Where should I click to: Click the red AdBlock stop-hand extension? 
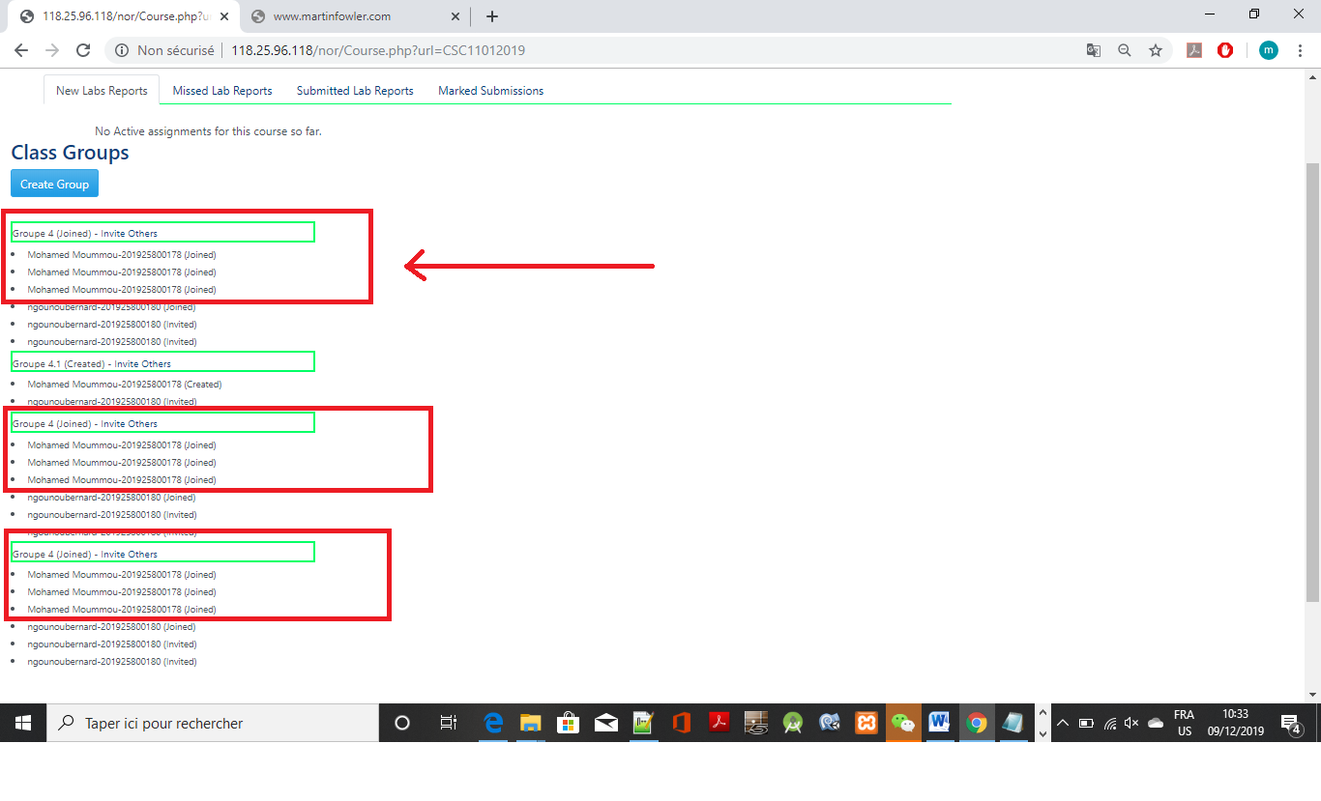(1225, 50)
